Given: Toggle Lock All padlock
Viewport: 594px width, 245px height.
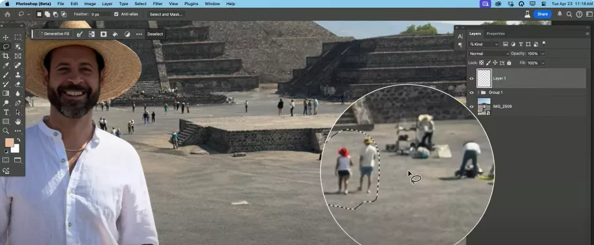Looking at the screenshot, I should [509, 63].
